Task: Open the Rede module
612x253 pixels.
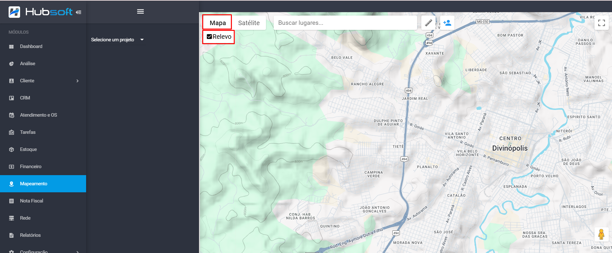Action: 43,218
